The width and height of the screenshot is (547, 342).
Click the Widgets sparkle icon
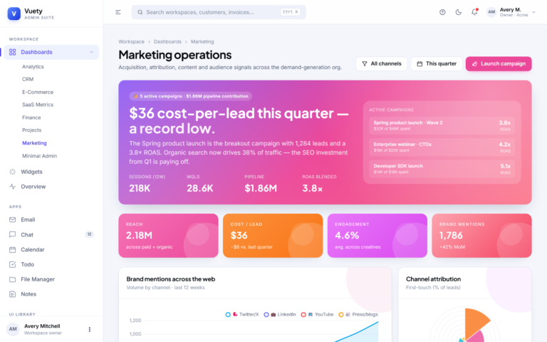[x=13, y=172]
